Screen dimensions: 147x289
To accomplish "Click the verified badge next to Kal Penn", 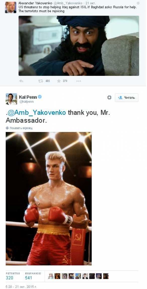I will 40,97.
